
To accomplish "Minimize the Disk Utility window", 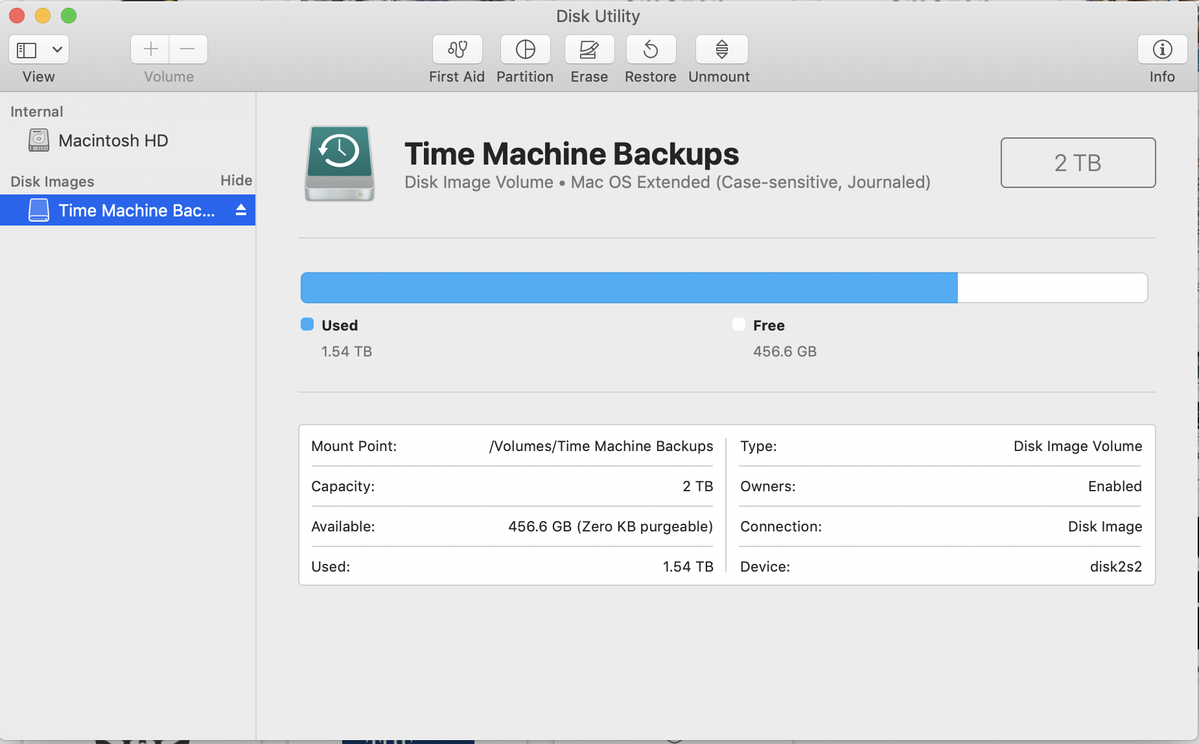I will (43, 16).
